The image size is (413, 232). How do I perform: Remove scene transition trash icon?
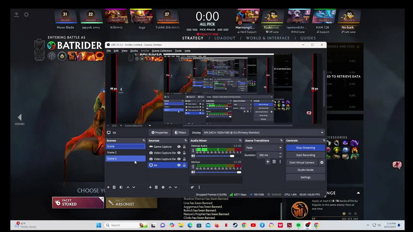coord(274,162)
